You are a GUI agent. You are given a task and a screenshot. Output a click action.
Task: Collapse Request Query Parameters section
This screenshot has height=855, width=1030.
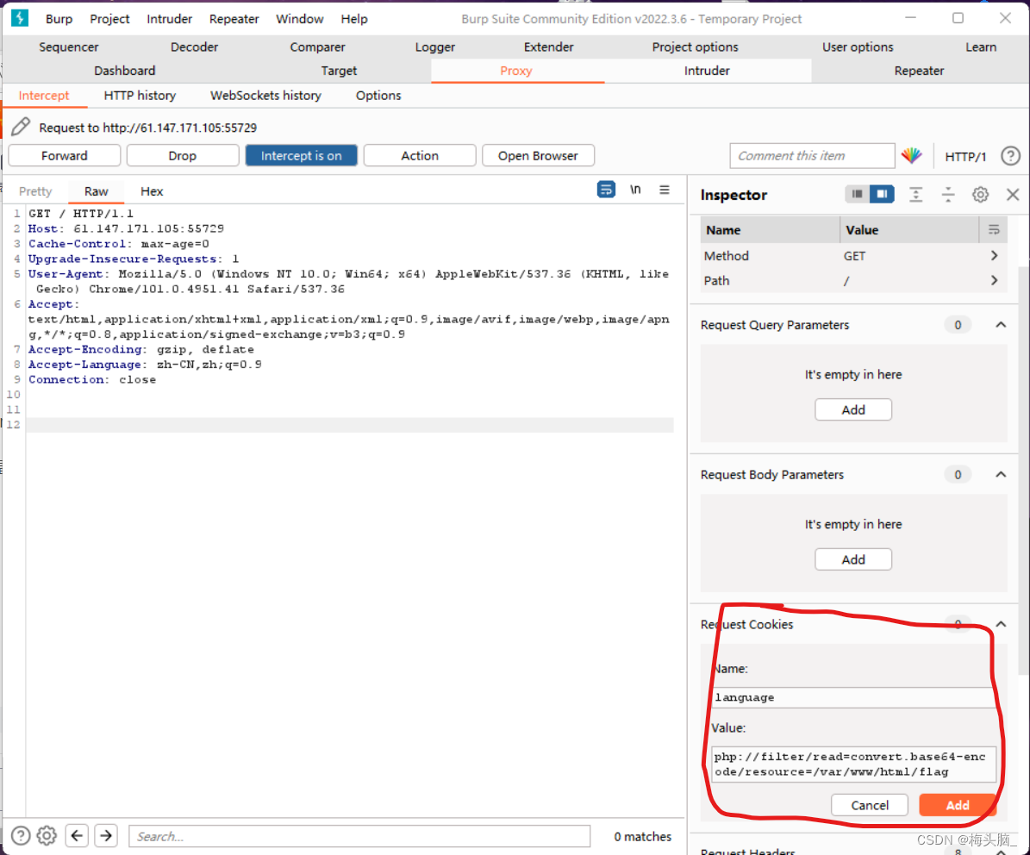point(1001,325)
